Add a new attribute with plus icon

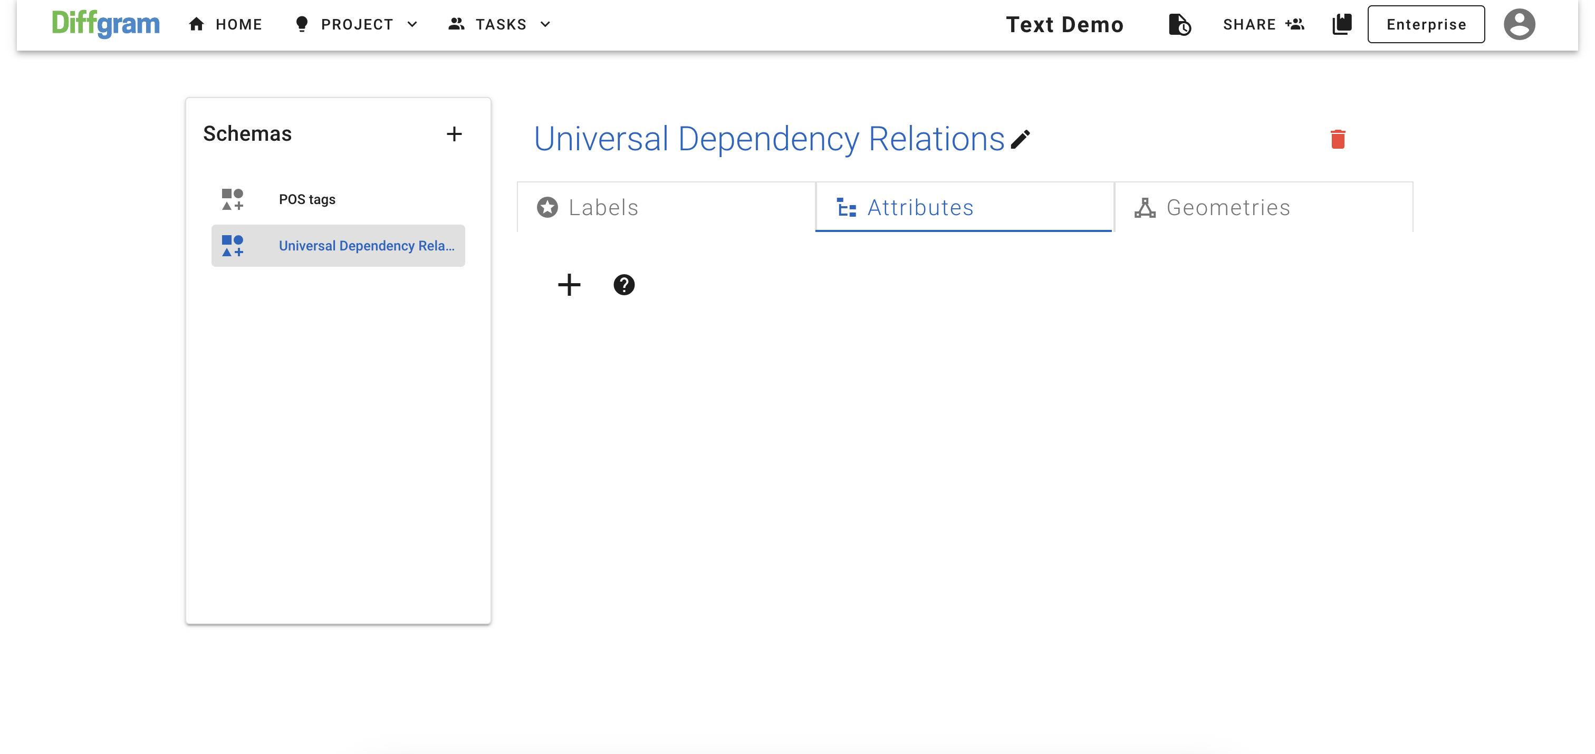pyautogui.click(x=569, y=285)
